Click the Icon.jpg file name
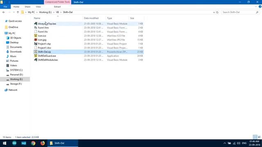 point(42,40)
